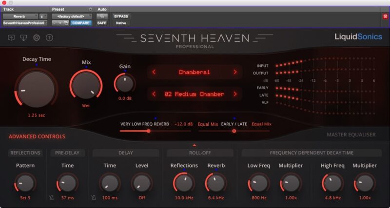The height and width of the screenshot is (208, 390).
Task: Click the High Freq Multiplier knob
Action: [x=365, y=183]
